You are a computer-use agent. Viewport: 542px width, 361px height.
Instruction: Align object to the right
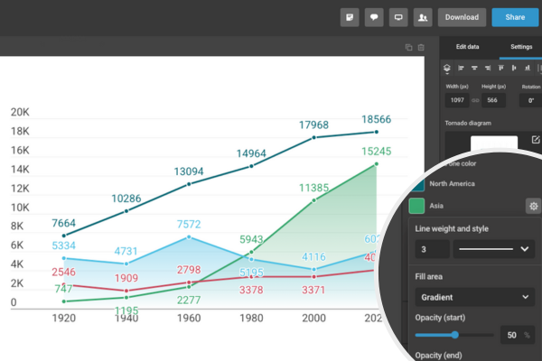pos(488,68)
